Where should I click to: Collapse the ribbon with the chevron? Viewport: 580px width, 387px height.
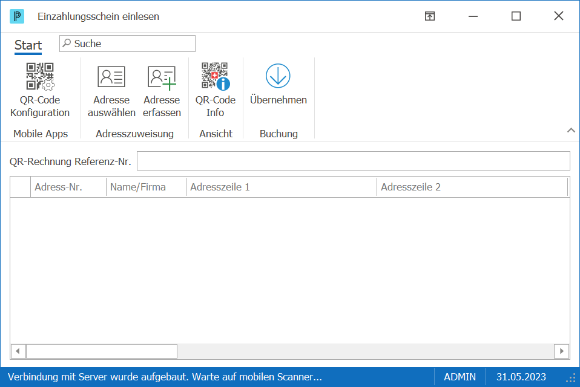pos(571,131)
